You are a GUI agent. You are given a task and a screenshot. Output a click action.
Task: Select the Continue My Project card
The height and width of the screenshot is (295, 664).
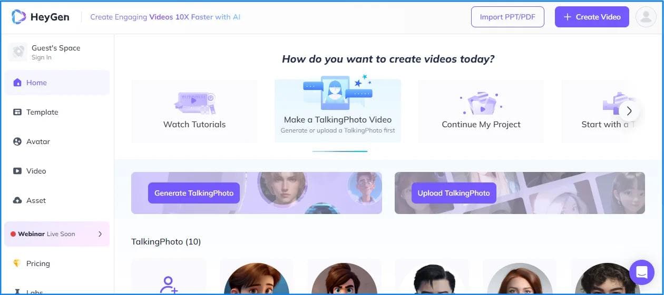pos(481,111)
